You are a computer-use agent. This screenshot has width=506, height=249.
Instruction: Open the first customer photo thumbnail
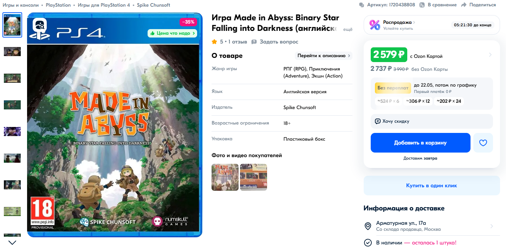[225, 177]
